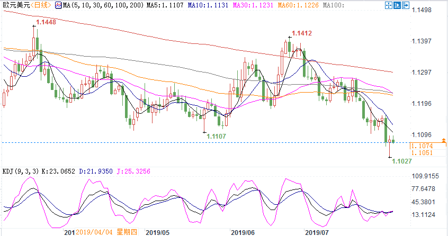This screenshot has width=448, height=236.
Task: Click the 1.1027 lowest price marker
Action: 402,161
